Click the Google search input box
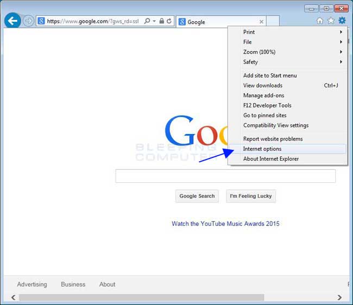The image size is (353, 305). click(x=225, y=176)
